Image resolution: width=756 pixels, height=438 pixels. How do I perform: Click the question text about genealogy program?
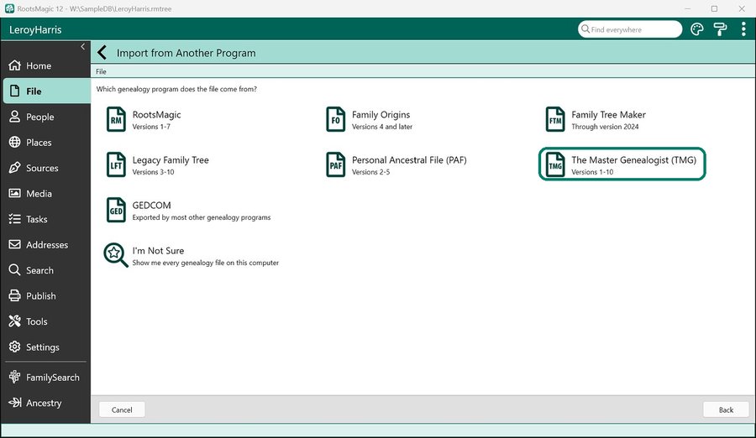click(x=176, y=89)
